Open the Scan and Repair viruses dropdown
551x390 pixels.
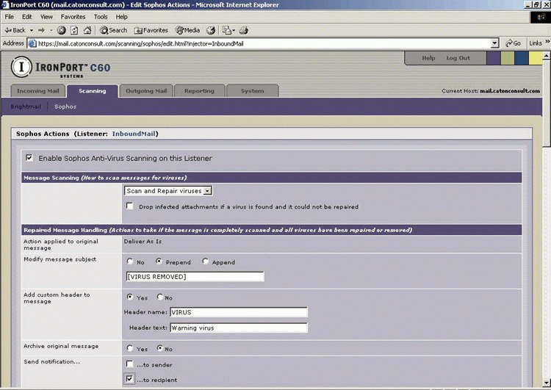(x=168, y=191)
